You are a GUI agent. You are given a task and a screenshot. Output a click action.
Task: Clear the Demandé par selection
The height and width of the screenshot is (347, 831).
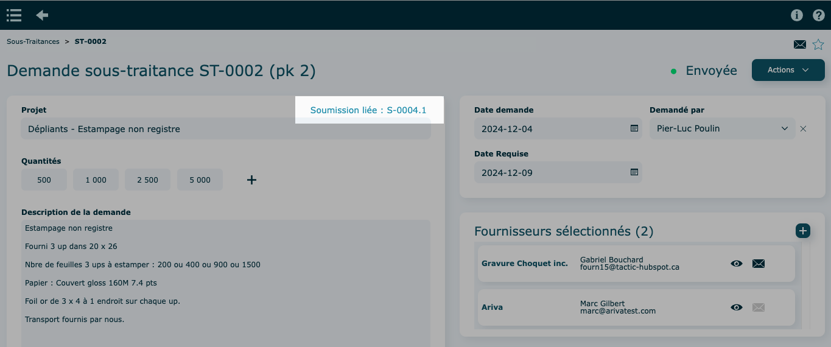(x=803, y=129)
